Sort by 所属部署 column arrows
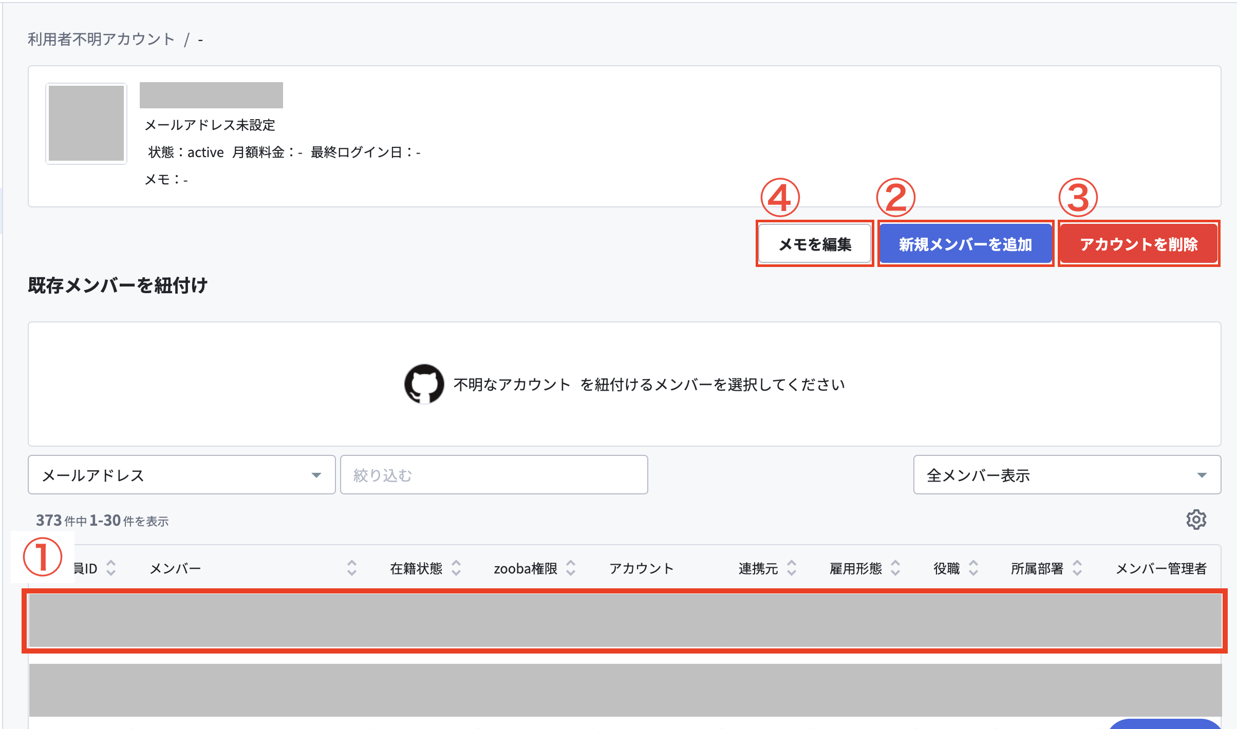Screen dimensions: 1237x729 click(x=1077, y=568)
